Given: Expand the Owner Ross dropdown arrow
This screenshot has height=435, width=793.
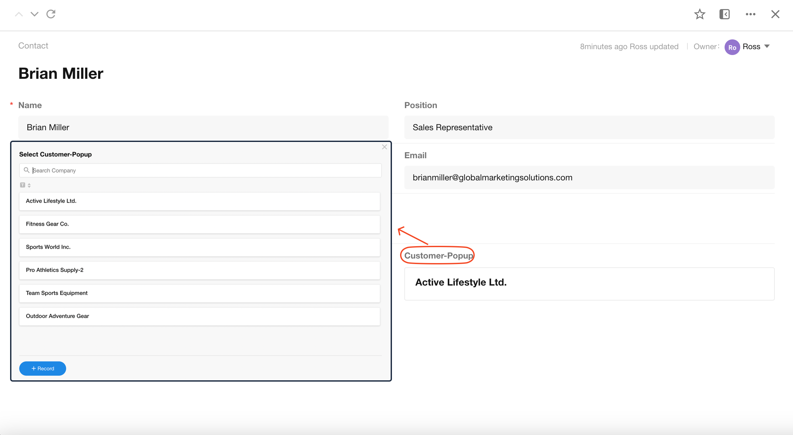Looking at the screenshot, I should pos(767,46).
